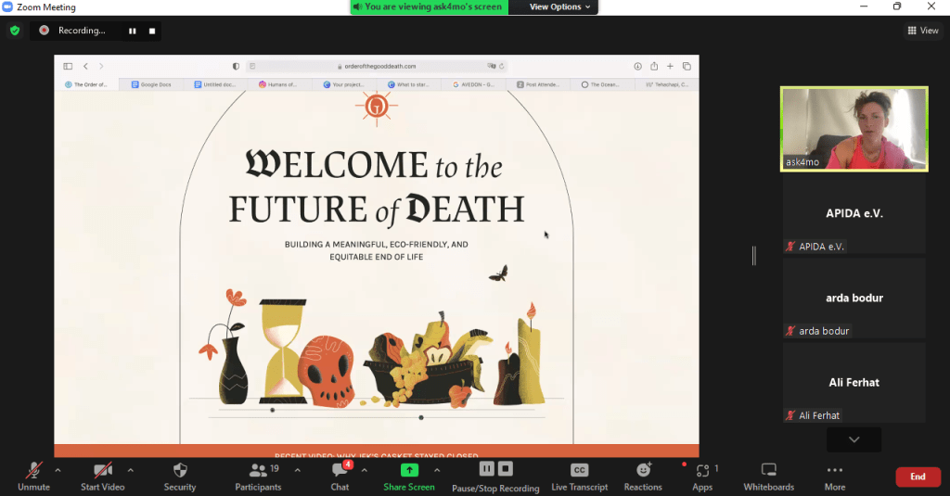
Task: Open the Chat panel
Action: (x=340, y=471)
